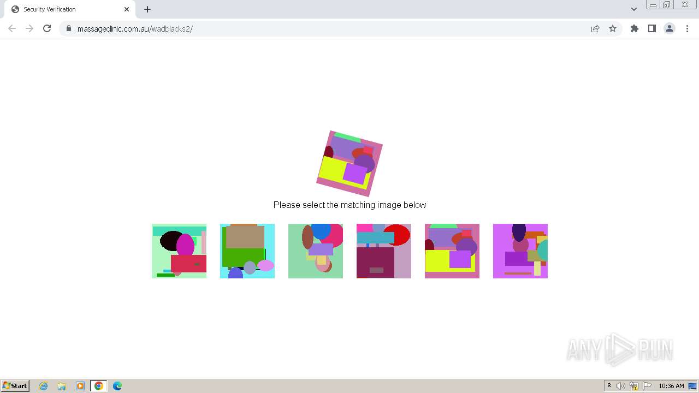Open the media player taskbar icon

click(x=80, y=386)
